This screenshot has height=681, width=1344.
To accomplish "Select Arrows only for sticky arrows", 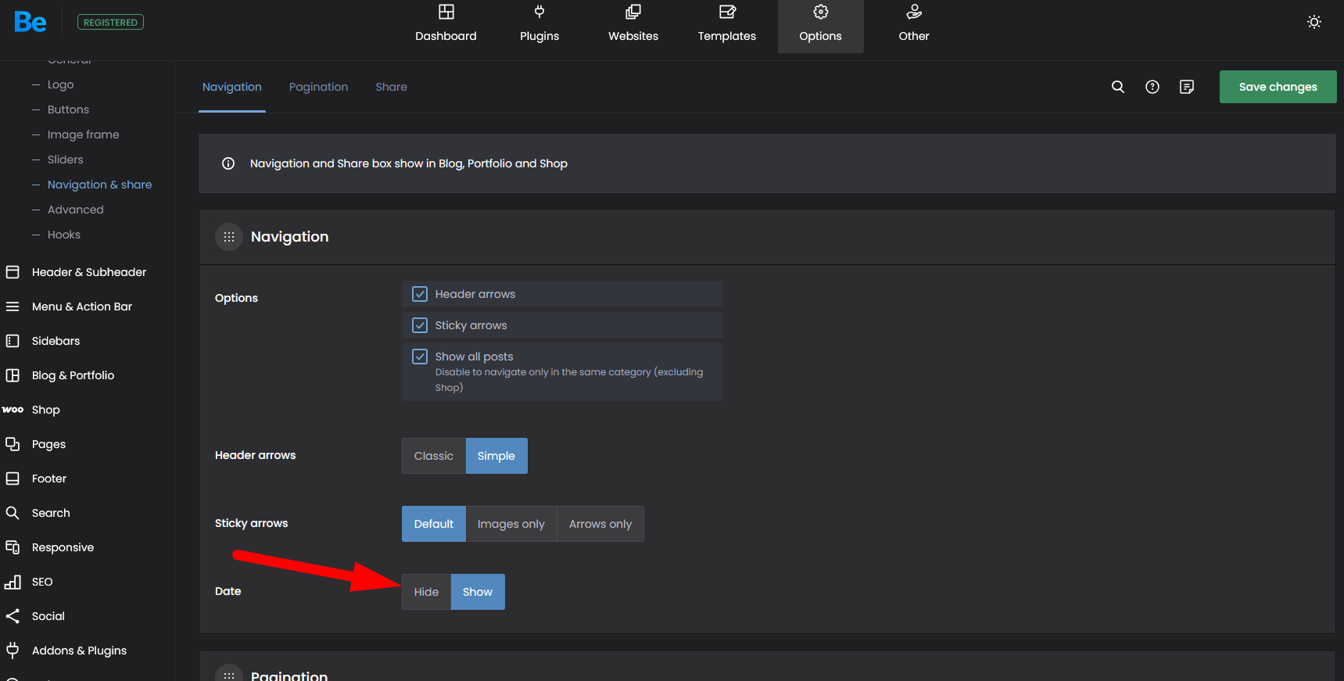I will coord(600,524).
